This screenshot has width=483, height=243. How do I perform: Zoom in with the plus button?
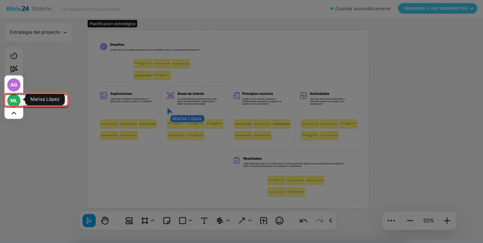point(447,221)
